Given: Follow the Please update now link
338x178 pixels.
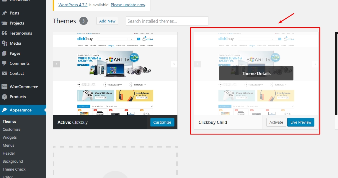Looking at the screenshot, I should (x=128, y=5).
